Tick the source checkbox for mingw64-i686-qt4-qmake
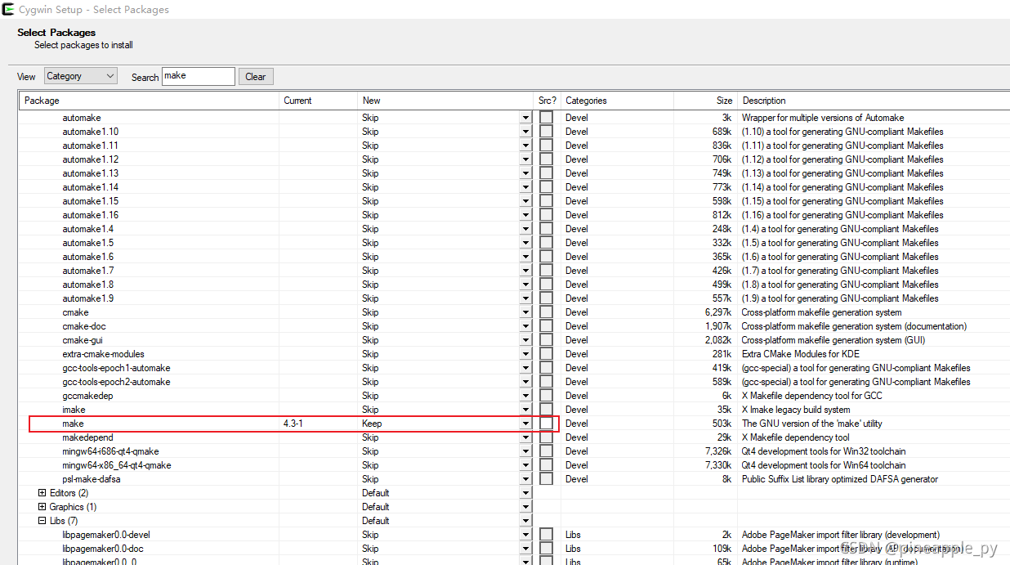 546,451
